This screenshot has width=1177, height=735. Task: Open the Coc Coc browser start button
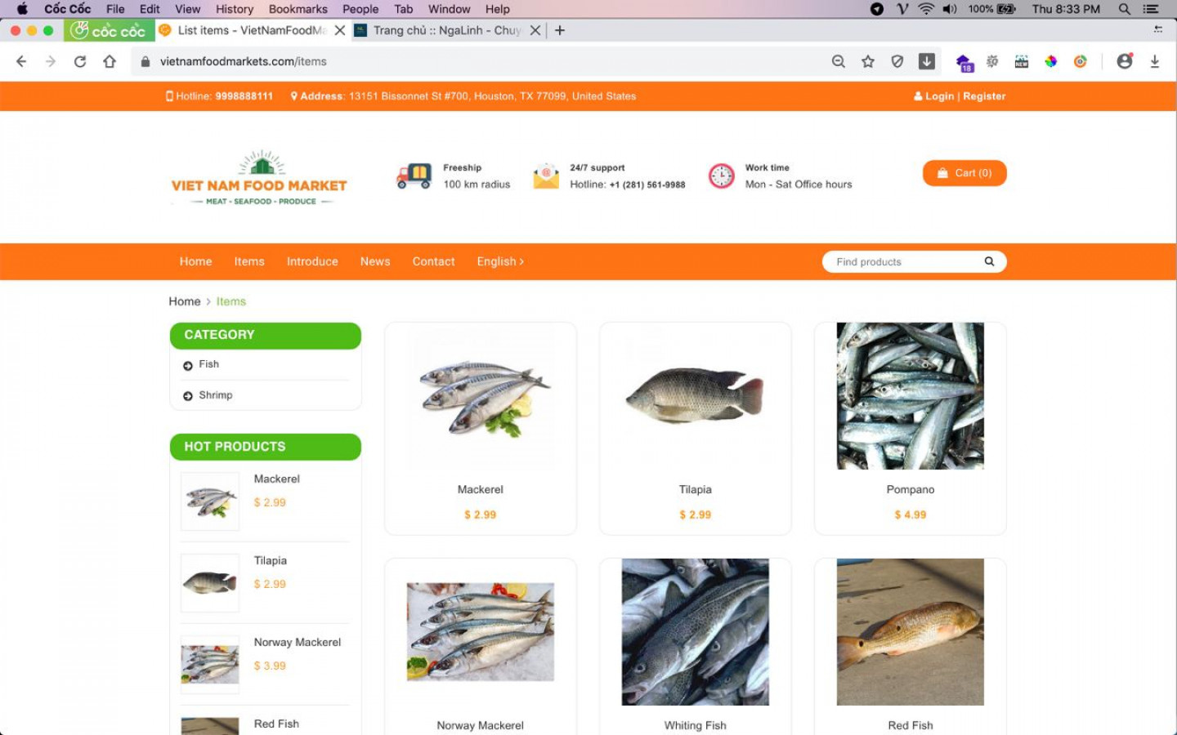click(x=110, y=30)
